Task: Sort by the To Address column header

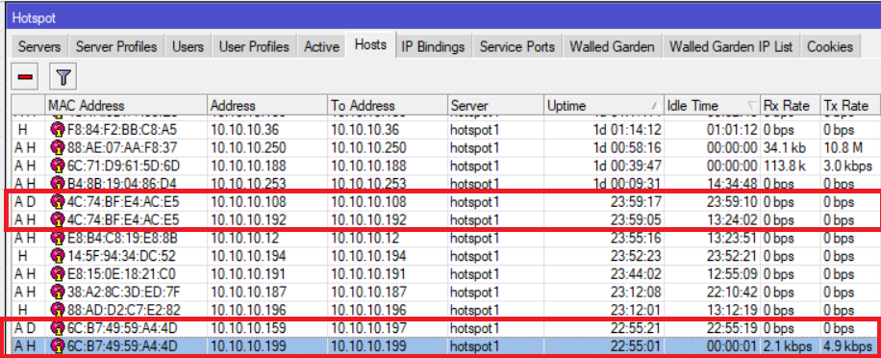Action: point(388,106)
